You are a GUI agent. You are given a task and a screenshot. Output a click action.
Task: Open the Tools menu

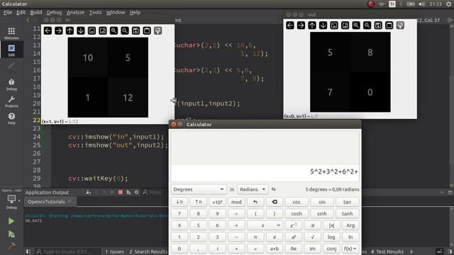(x=95, y=13)
